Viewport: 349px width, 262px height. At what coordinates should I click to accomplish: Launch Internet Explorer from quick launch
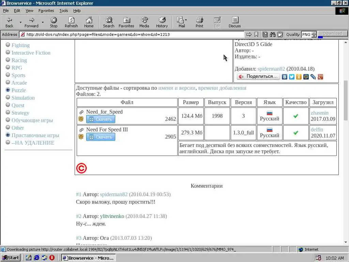click(x=36, y=258)
